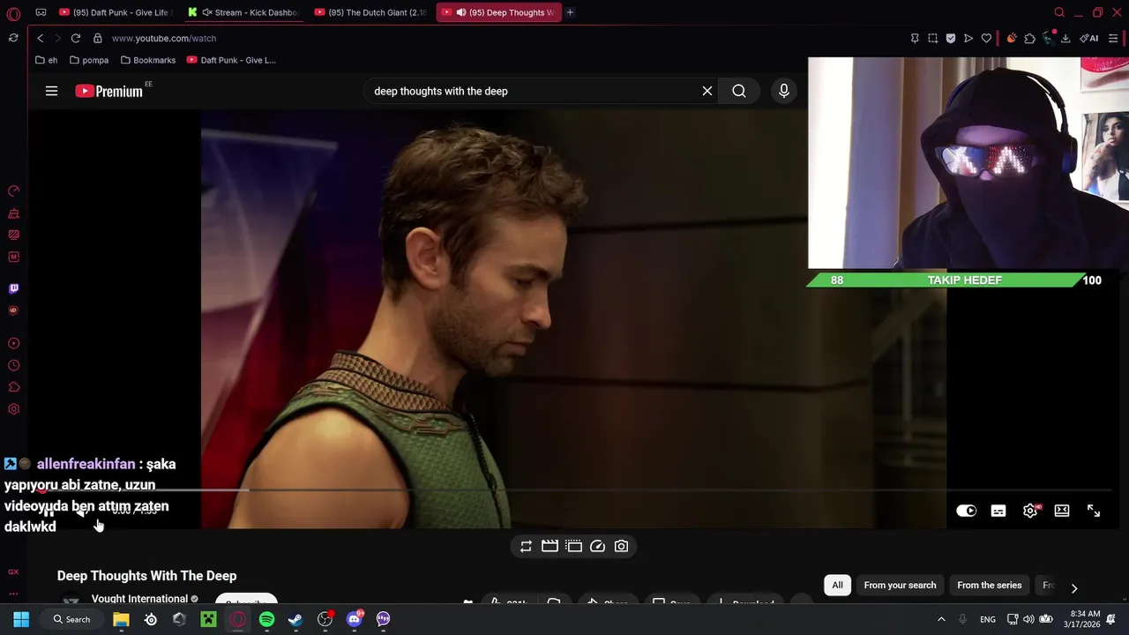
Task: Open Discord from the taskbar
Action: tap(355, 619)
